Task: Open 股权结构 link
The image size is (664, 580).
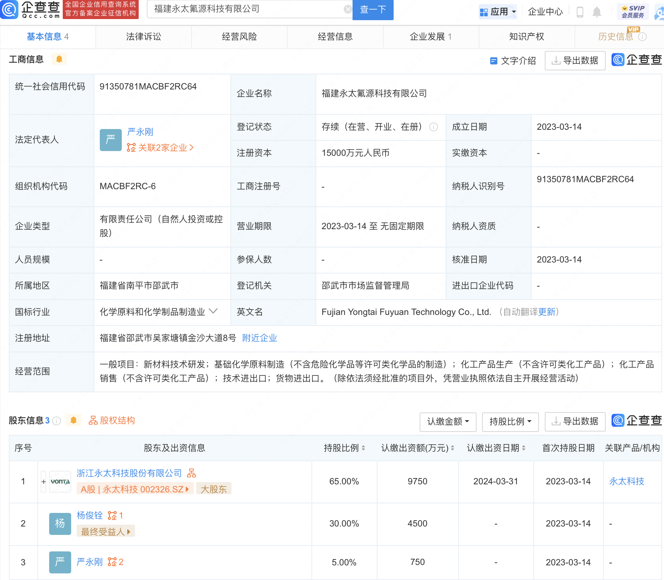Action: pos(112,420)
